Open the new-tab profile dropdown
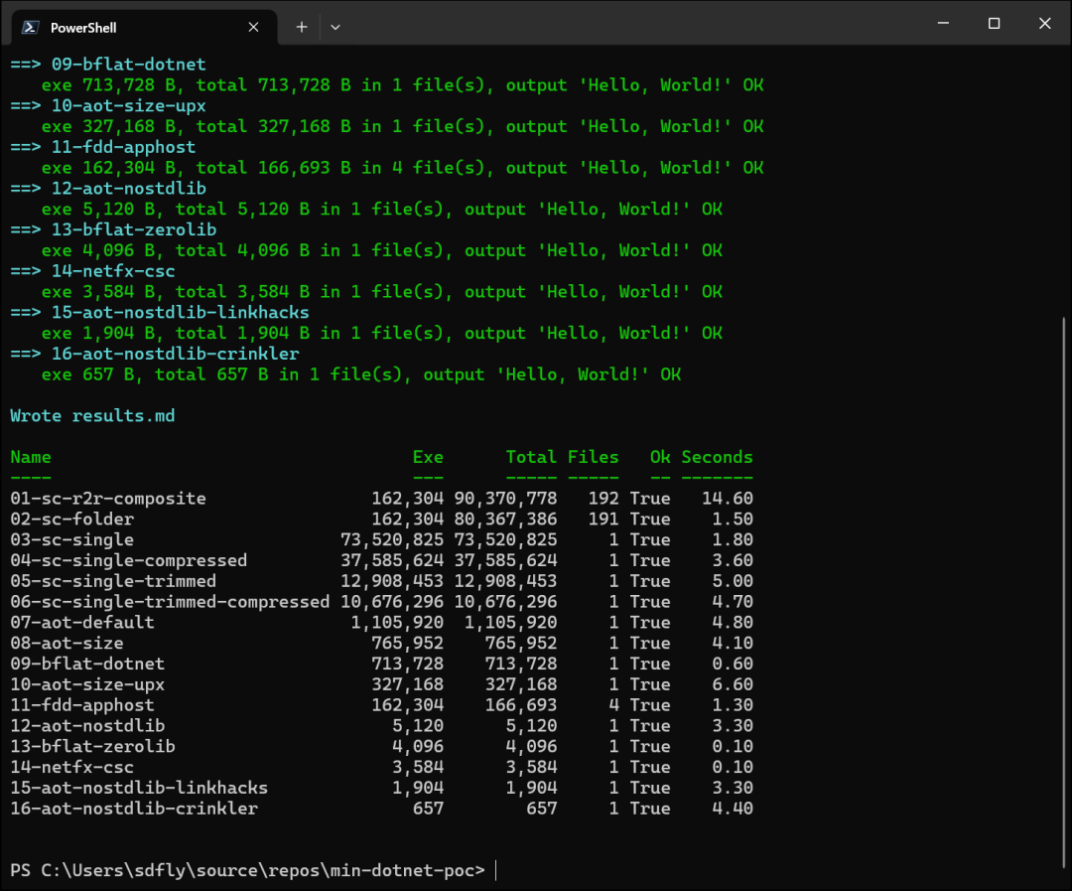This screenshot has width=1072, height=891. (335, 28)
